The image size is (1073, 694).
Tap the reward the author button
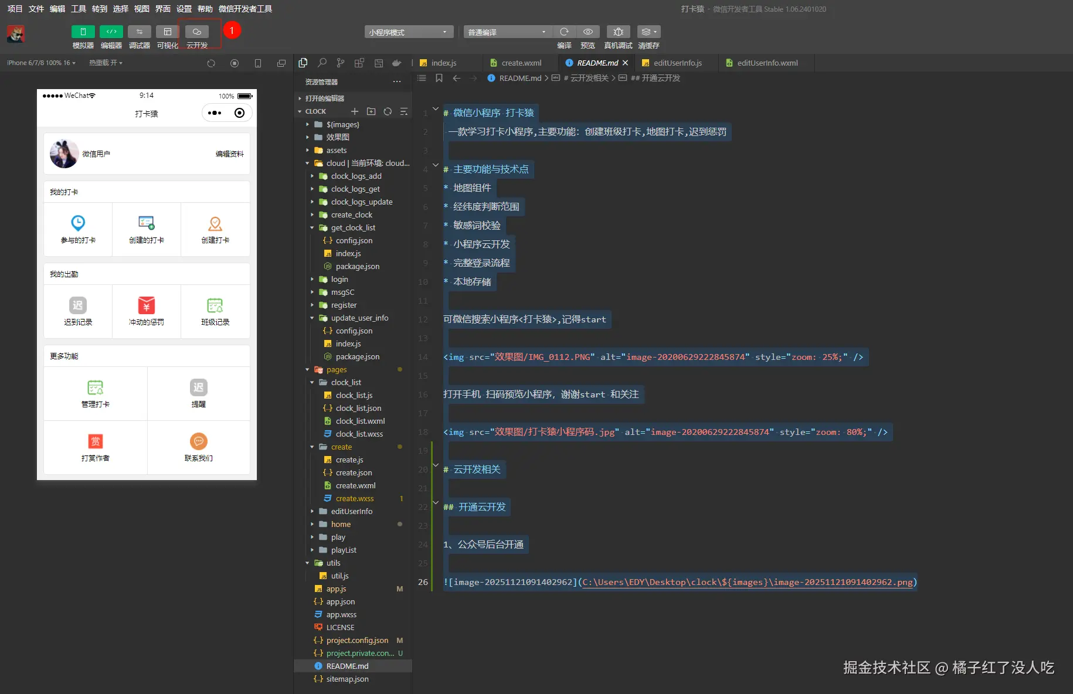pos(95,448)
